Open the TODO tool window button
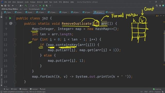The height and width of the screenshot is (93, 165). (x=14, y=89)
